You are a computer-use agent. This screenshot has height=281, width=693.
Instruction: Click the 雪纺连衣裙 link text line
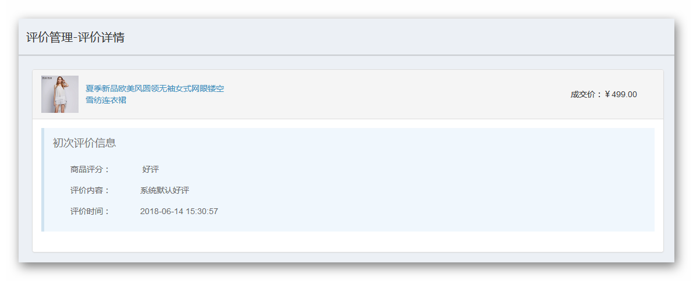coord(106,100)
